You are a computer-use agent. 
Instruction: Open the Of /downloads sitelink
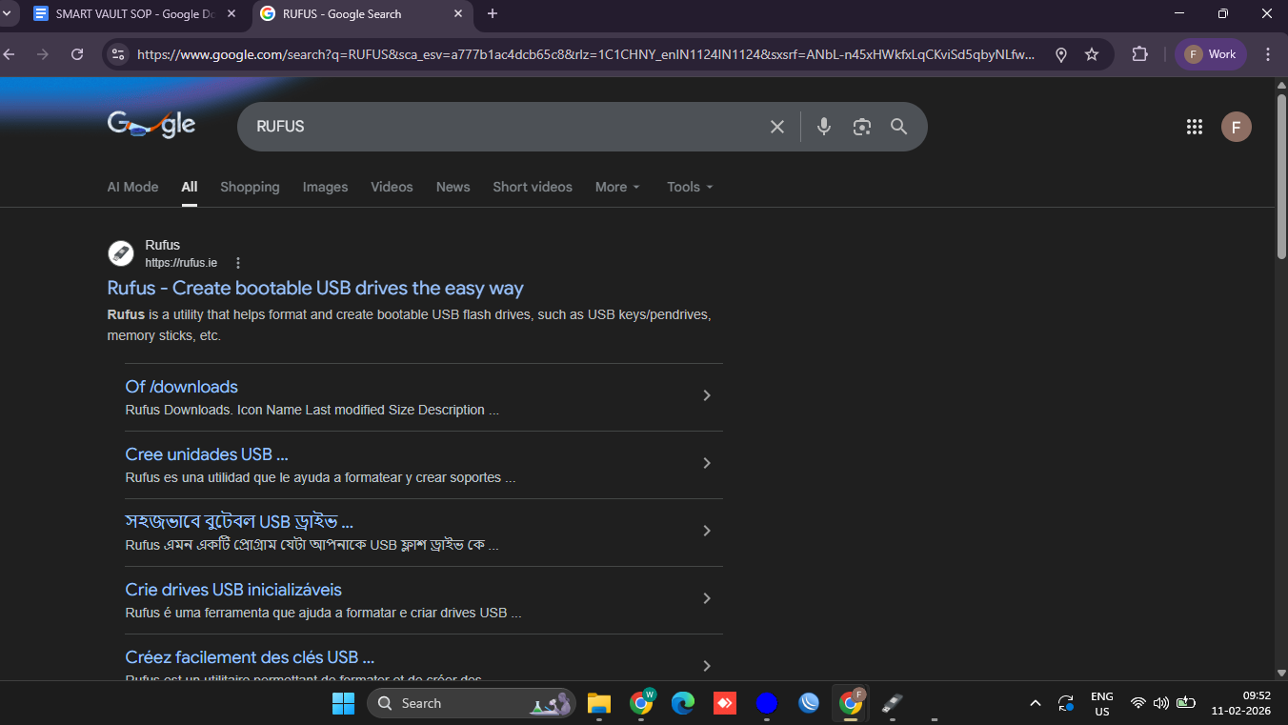click(x=181, y=387)
